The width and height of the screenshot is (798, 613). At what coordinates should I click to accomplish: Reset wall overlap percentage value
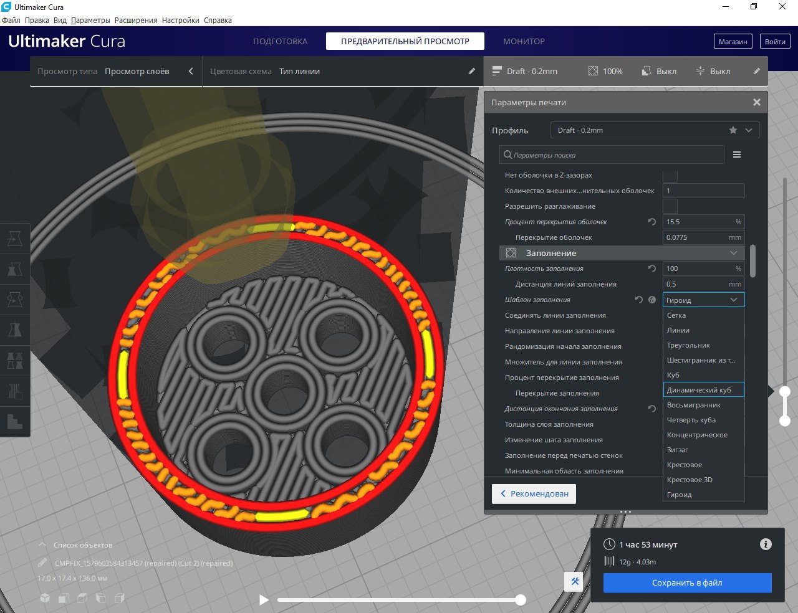pyautogui.click(x=652, y=222)
